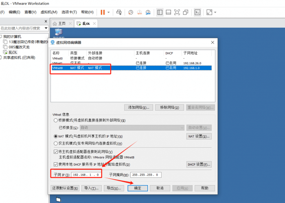The width and height of the screenshot is (285, 203).
Task: Switch to the 主页 tab
Action: click(x=59, y=24)
